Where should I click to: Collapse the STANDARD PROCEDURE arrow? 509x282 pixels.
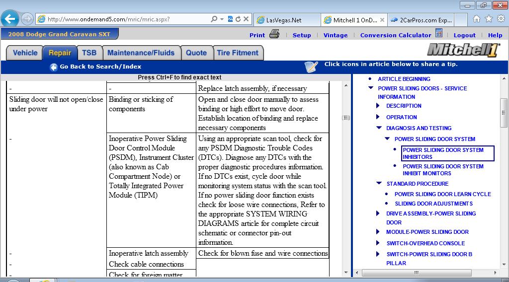(x=379, y=183)
